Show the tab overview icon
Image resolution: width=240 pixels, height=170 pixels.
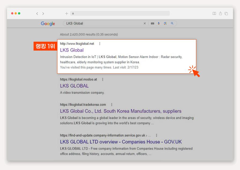click(226, 13)
